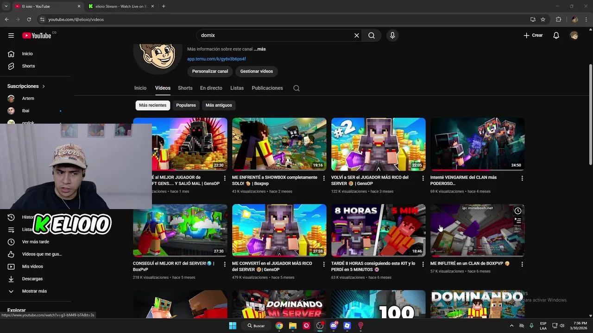Screen dimensions: 593x333
Task: Click the YouTube logo
Action: [37, 35]
